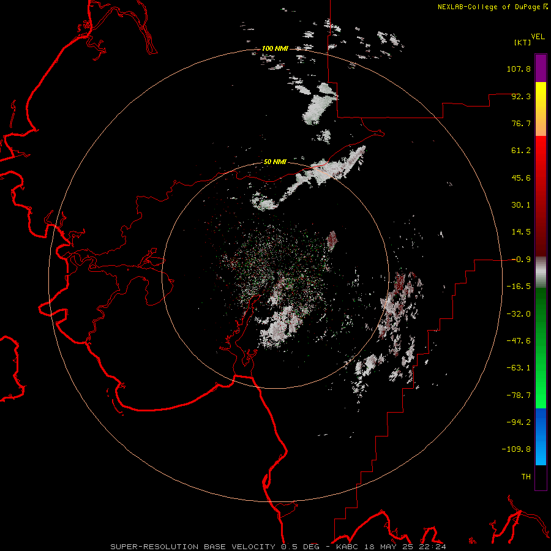Click the 76.7 velocity scale value
The height and width of the screenshot is (551, 551).
(x=521, y=123)
